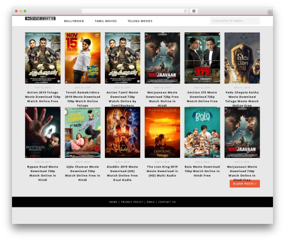Viewport: 285px width, 241px height.
Task: Open link The Lion King 2019 Movie
Action: [x=162, y=171]
